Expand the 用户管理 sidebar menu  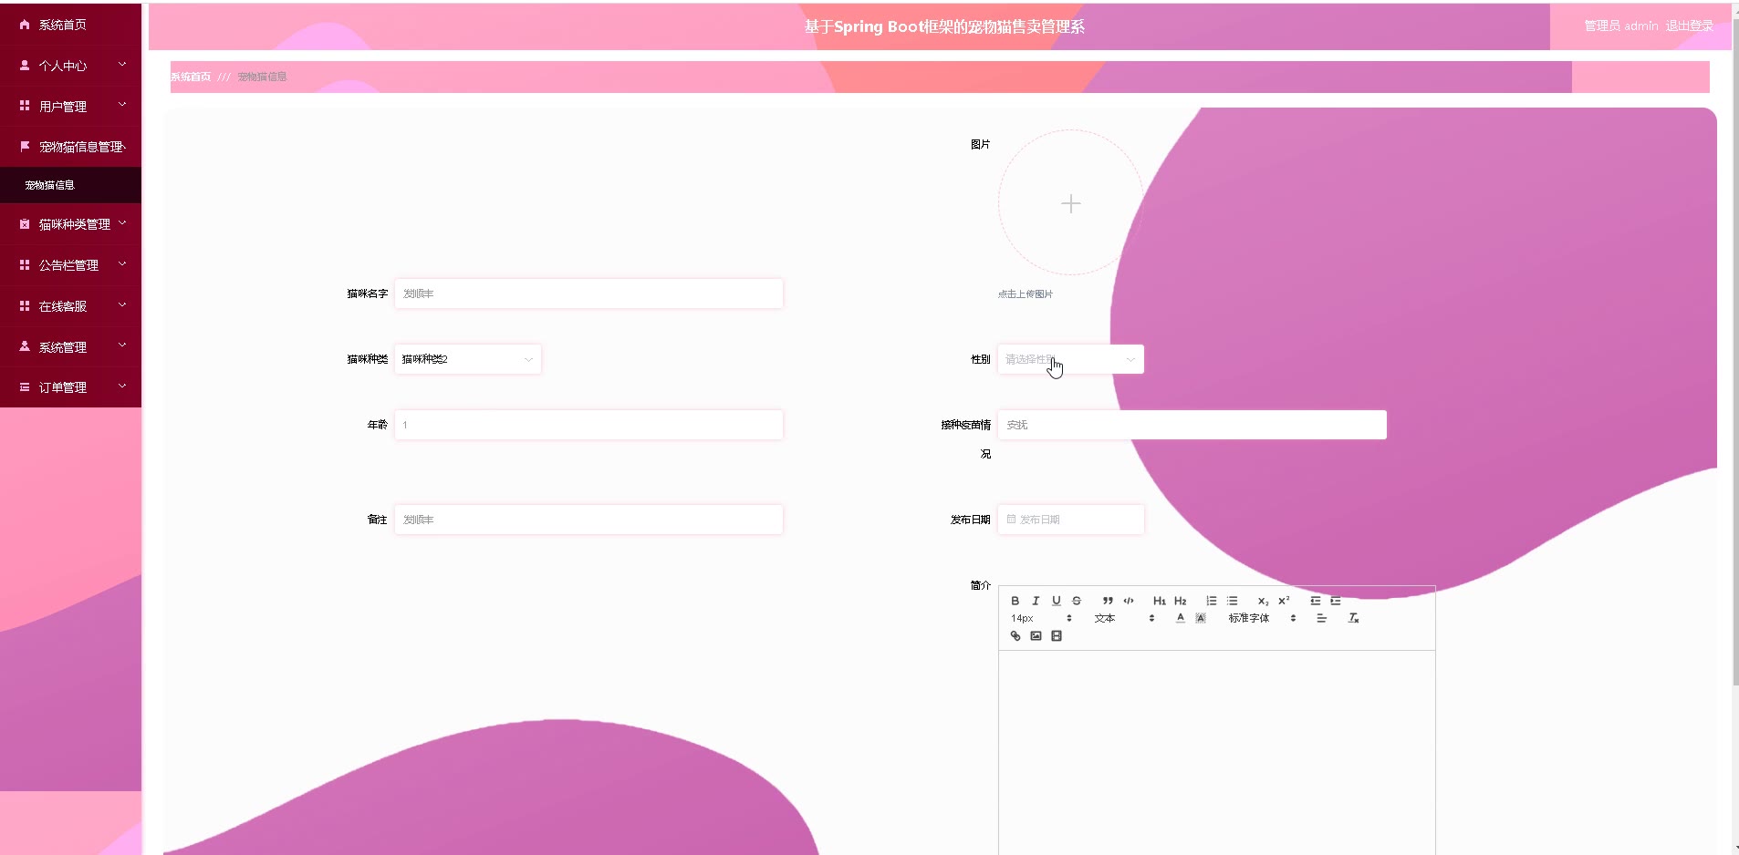[71, 107]
